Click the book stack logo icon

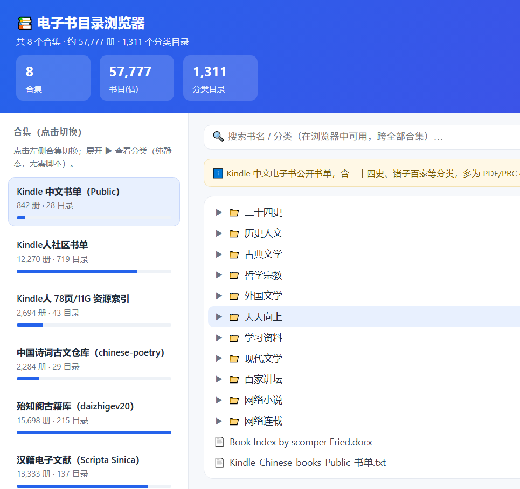click(25, 23)
